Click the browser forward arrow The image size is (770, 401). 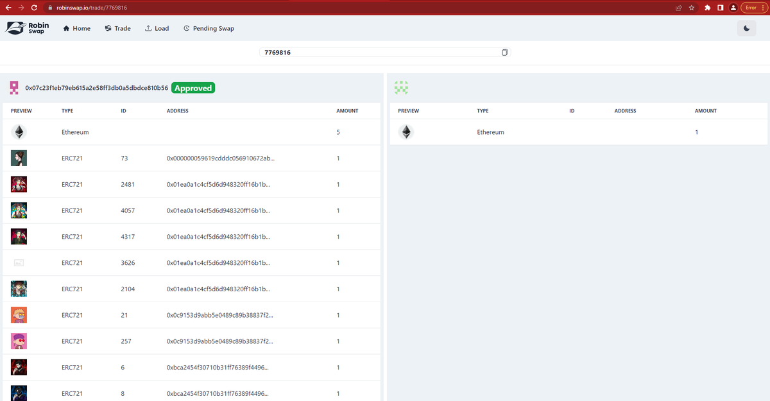(22, 7)
